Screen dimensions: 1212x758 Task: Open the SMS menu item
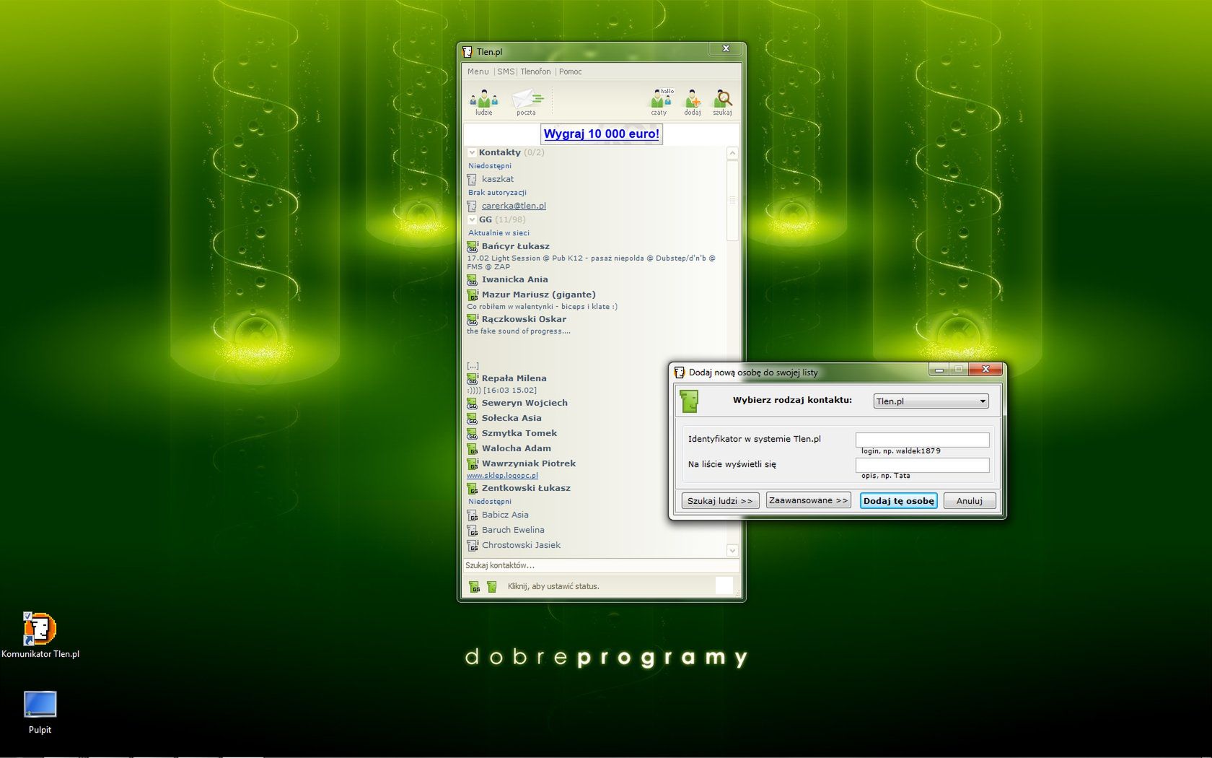coord(506,71)
